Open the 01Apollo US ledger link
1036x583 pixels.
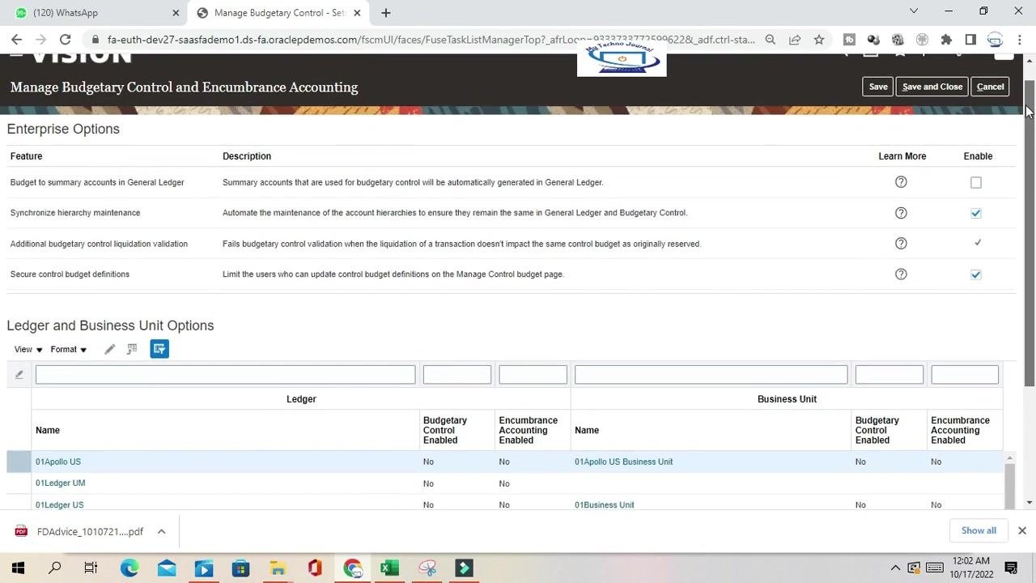[58, 462]
